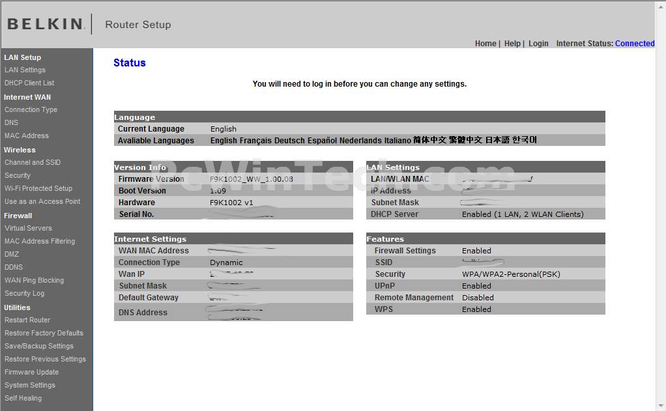Switch language to 한국어
Image resolution: width=666 pixels, height=411 pixels.
pos(525,139)
